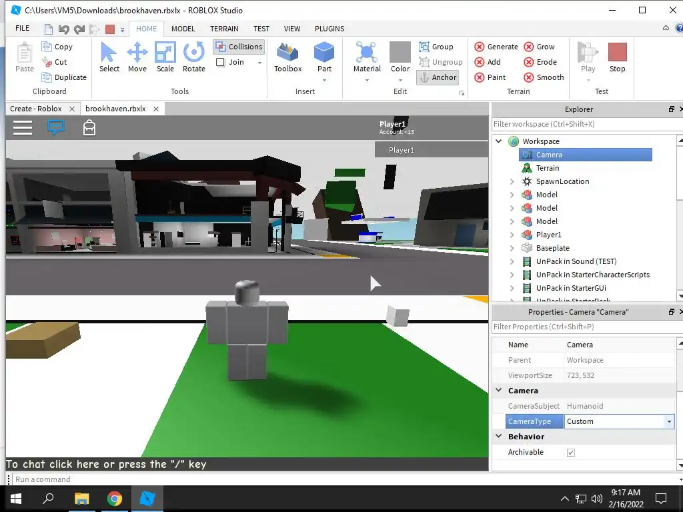Click the Play test button

coord(588,57)
